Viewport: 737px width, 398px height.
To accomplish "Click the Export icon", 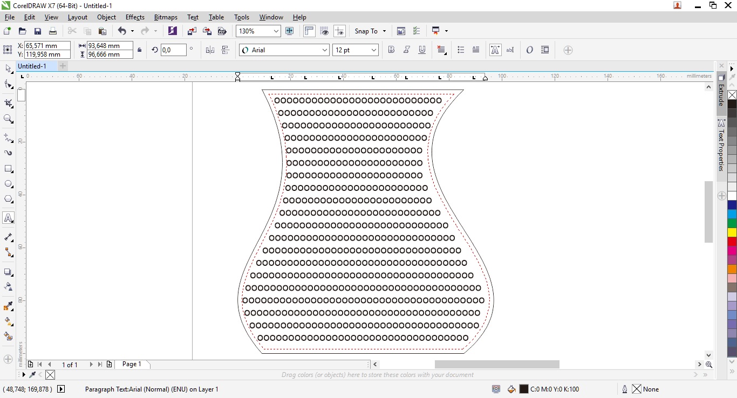I will click(x=207, y=31).
